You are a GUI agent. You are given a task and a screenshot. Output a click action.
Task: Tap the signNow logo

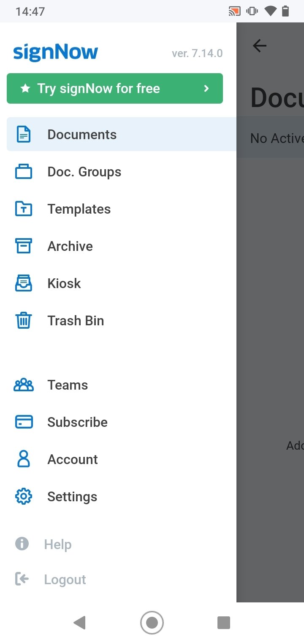point(55,52)
